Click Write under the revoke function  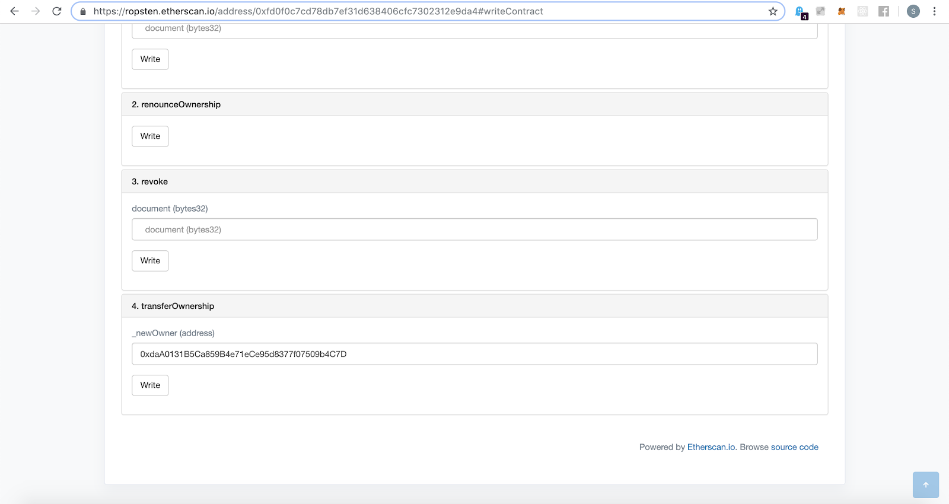pos(150,261)
